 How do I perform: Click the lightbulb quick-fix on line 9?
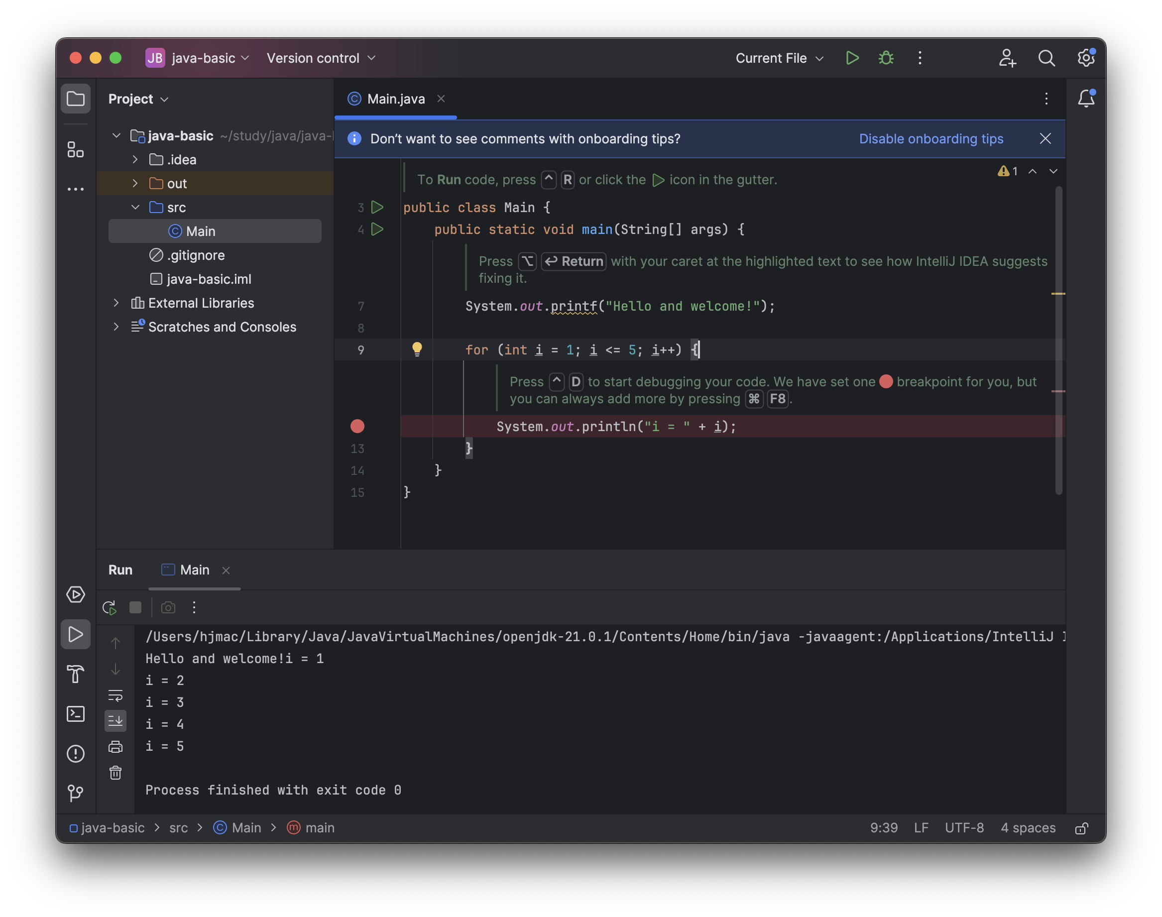pyautogui.click(x=417, y=349)
